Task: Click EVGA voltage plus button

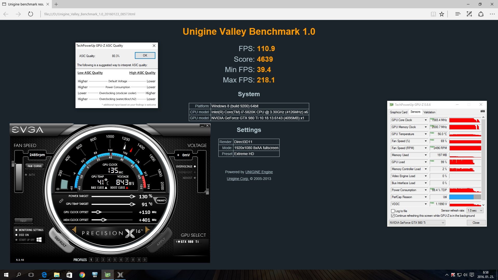Action: (178, 155)
